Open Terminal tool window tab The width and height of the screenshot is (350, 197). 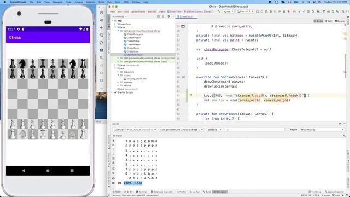tap(142, 192)
